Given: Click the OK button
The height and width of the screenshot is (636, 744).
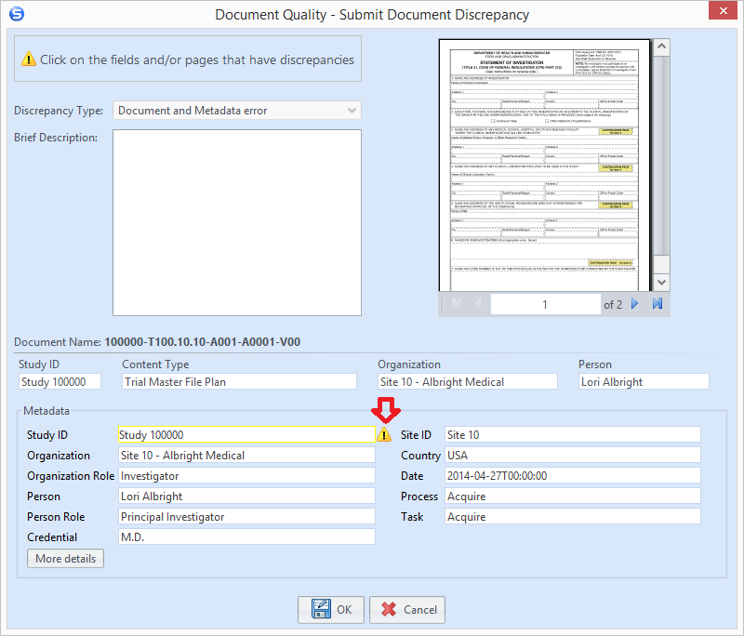Looking at the screenshot, I should [x=331, y=609].
